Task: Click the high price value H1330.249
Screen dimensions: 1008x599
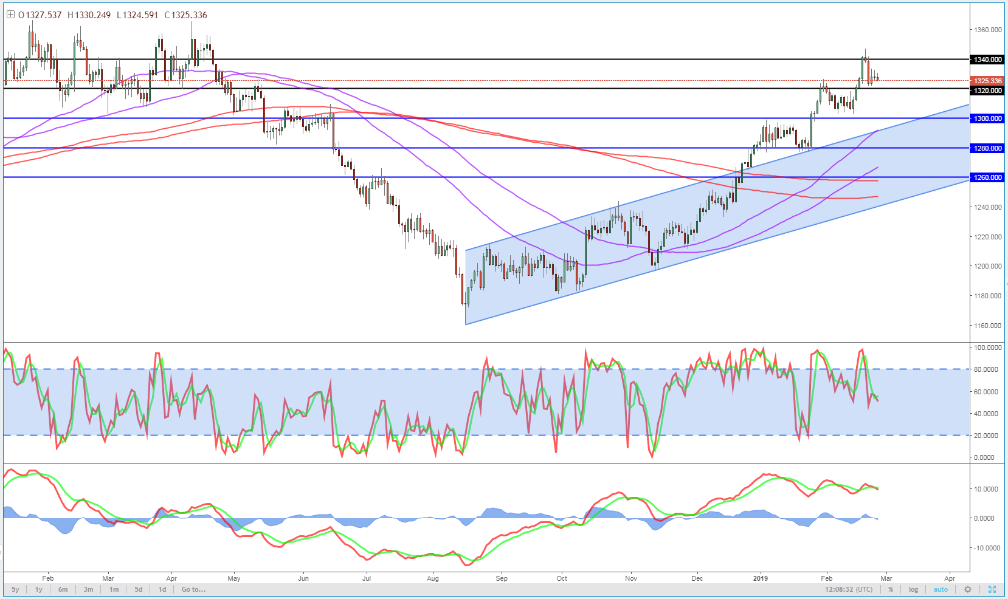Action: click(x=89, y=15)
